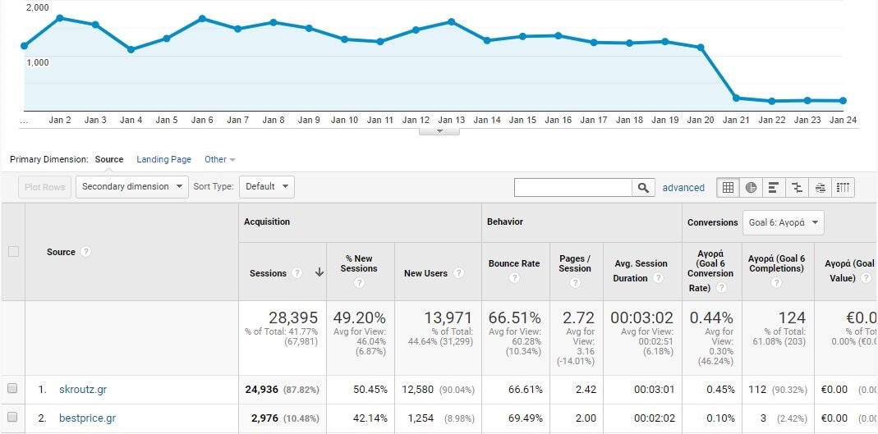Click the Bounce Rate help question mark
Image resolution: width=878 pixels, height=434 pixels.
pyautogui.click(x=514, y=278)
